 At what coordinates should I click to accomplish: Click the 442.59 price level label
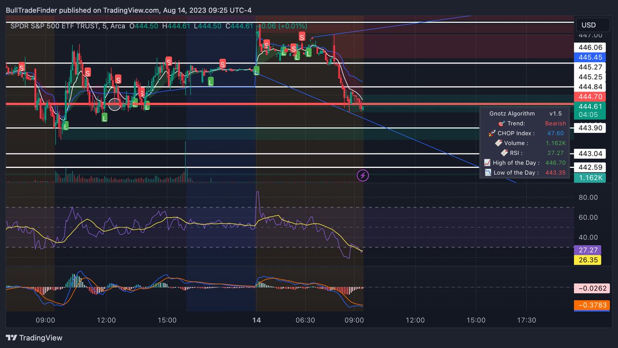590,167
